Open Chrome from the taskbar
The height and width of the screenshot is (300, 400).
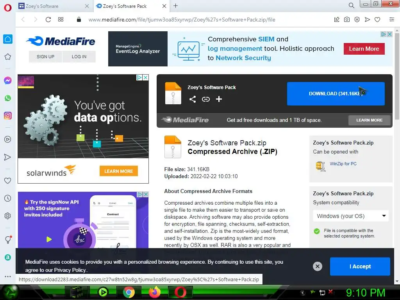[x=129, y=292]
